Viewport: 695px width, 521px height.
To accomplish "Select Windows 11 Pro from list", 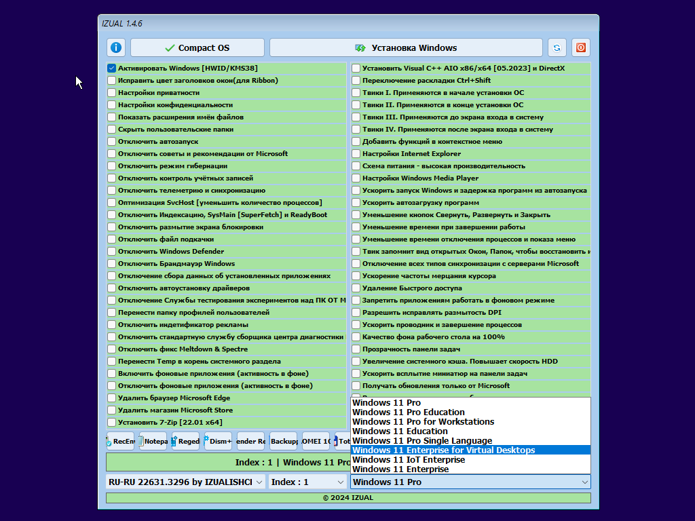I will coord(471,403).
